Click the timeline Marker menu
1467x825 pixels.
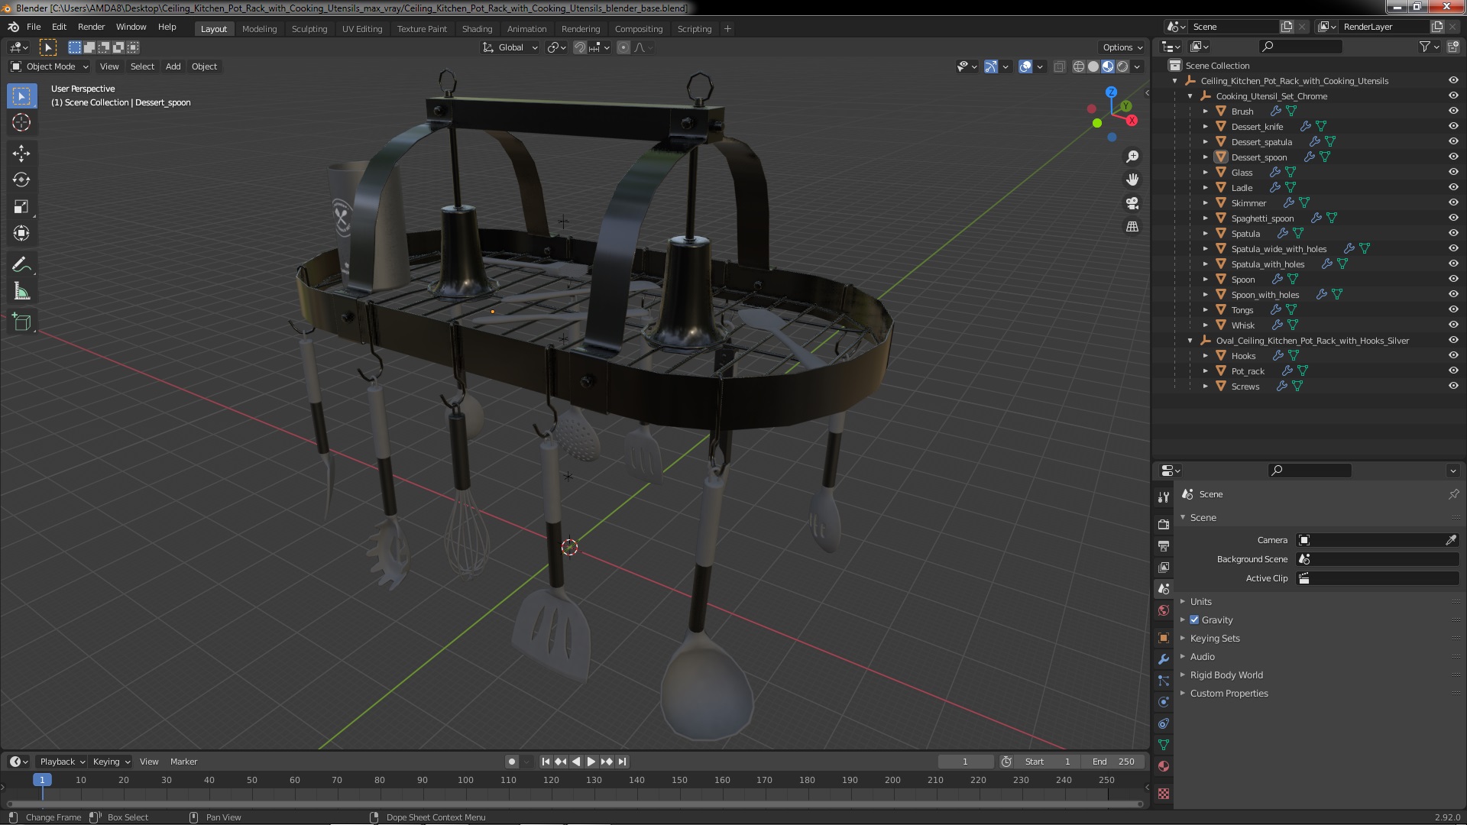point(183,762)
